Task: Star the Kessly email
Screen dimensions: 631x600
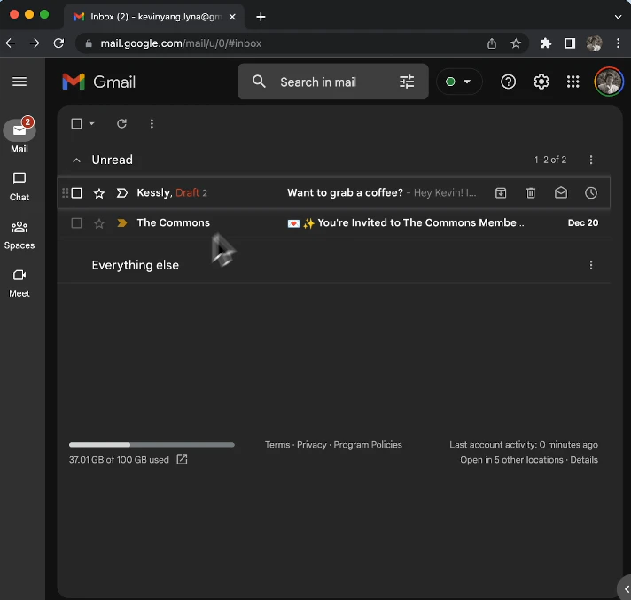Action: [x=99, y=193]
